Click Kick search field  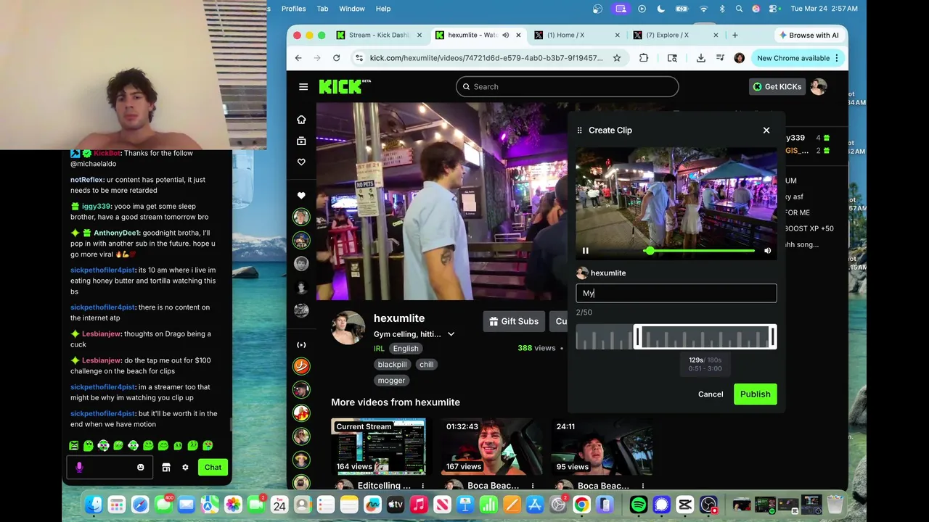568,86
